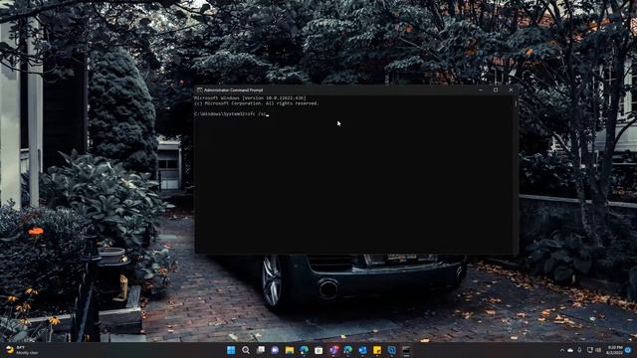Open Sticky Notes taskbar icon
Image resolution: width=637 pixels, height=358 pixels.
coord(377,350)
